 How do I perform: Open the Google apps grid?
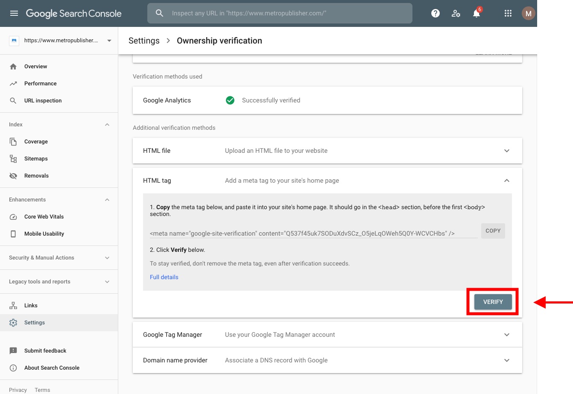click(508, 13)
